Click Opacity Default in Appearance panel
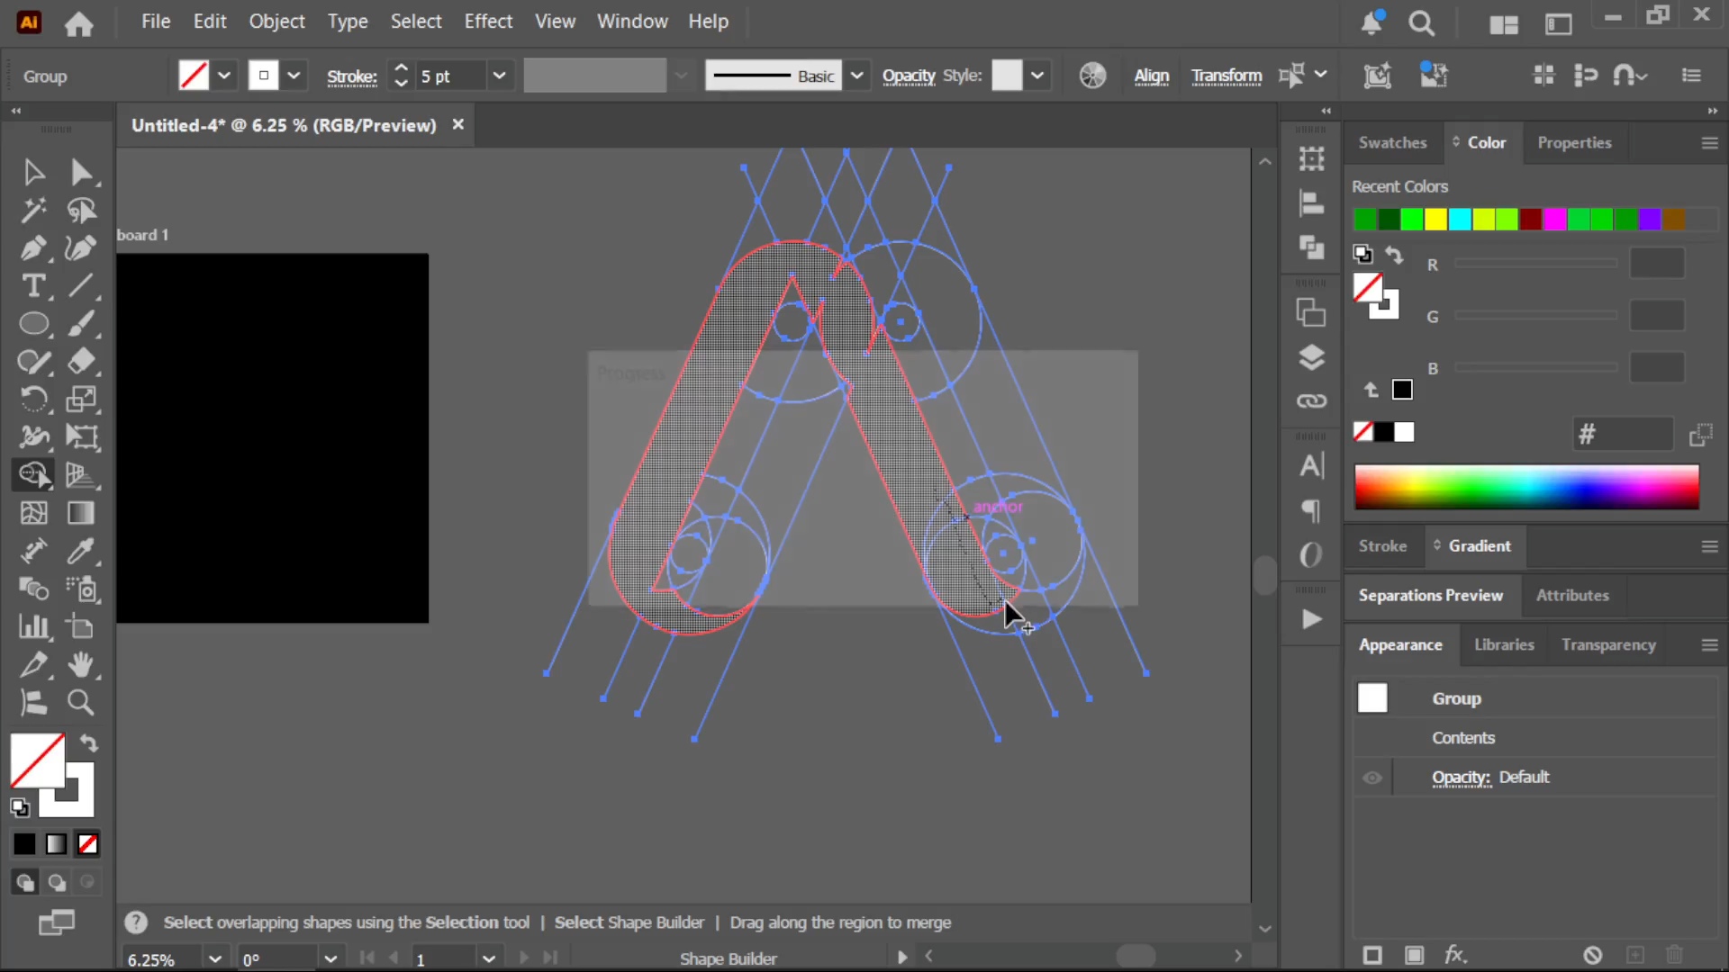 (1490, 778)
